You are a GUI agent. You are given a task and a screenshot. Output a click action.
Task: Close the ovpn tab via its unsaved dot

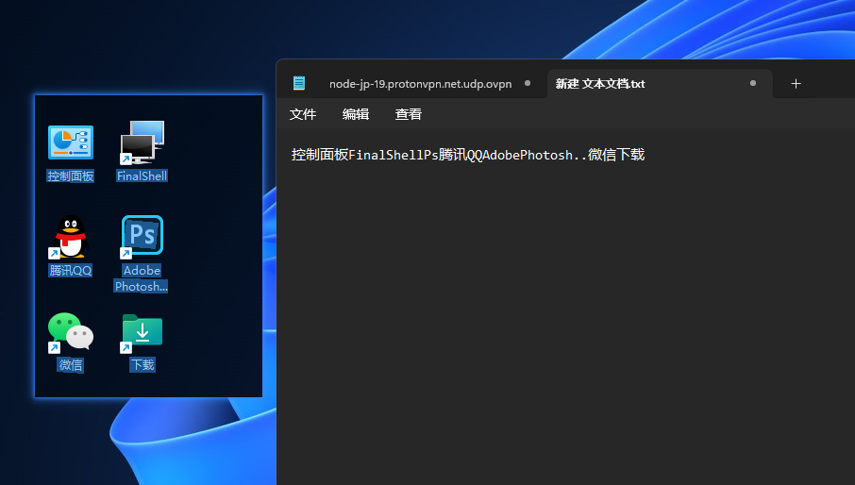tap(528, 83)
